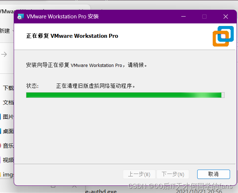The width and height of the screenshot is (238, 193).
Task: Click status text 正在清理旧版虚拟网络驱动程序
Action: [x=95, y=86]
